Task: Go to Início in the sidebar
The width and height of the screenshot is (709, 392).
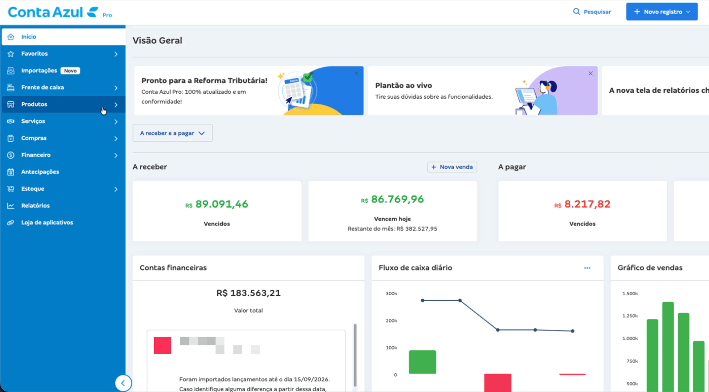Action: 63,37
